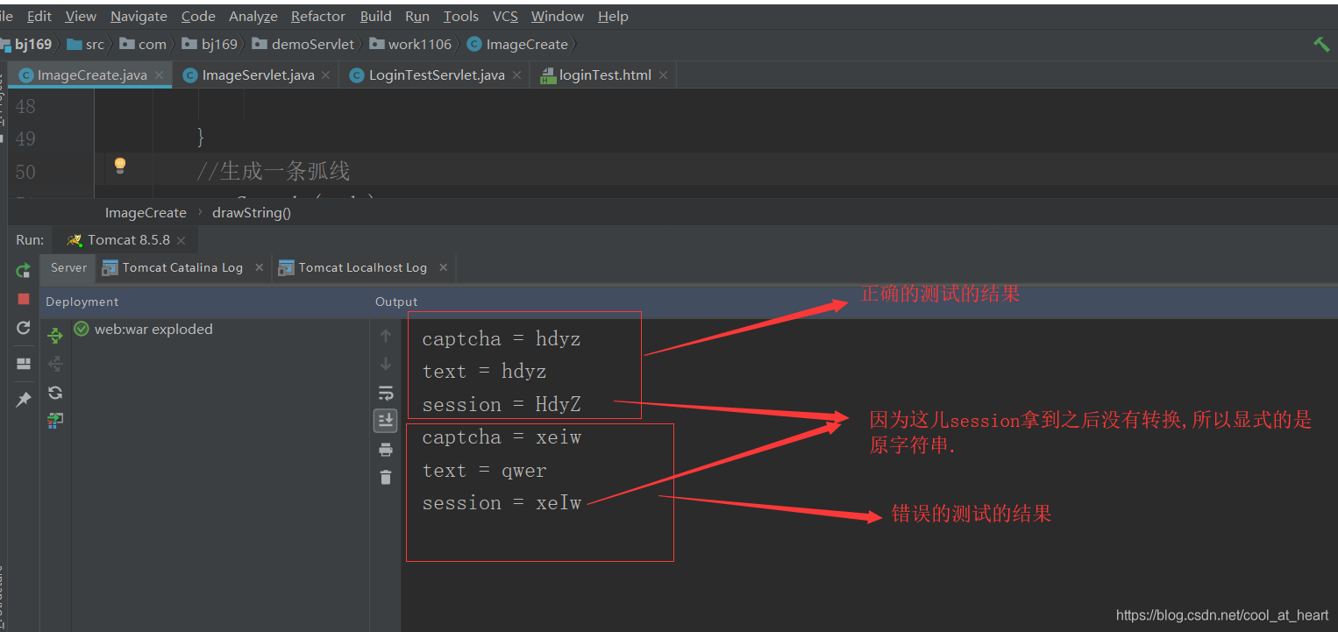
Task: Refresh the deployment status icon
Action: 55,393
